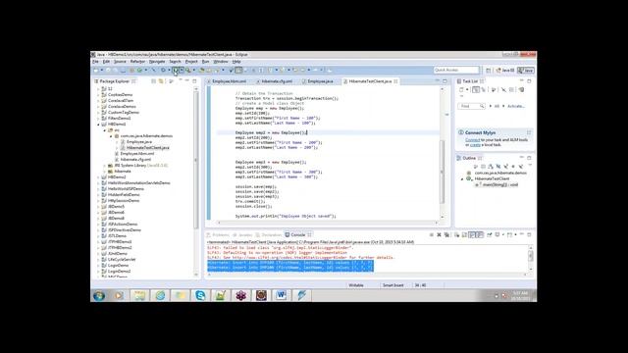Select the CustomTagDemo project
The width and height of the screenshot is (628, 353).
coord(124,113)
